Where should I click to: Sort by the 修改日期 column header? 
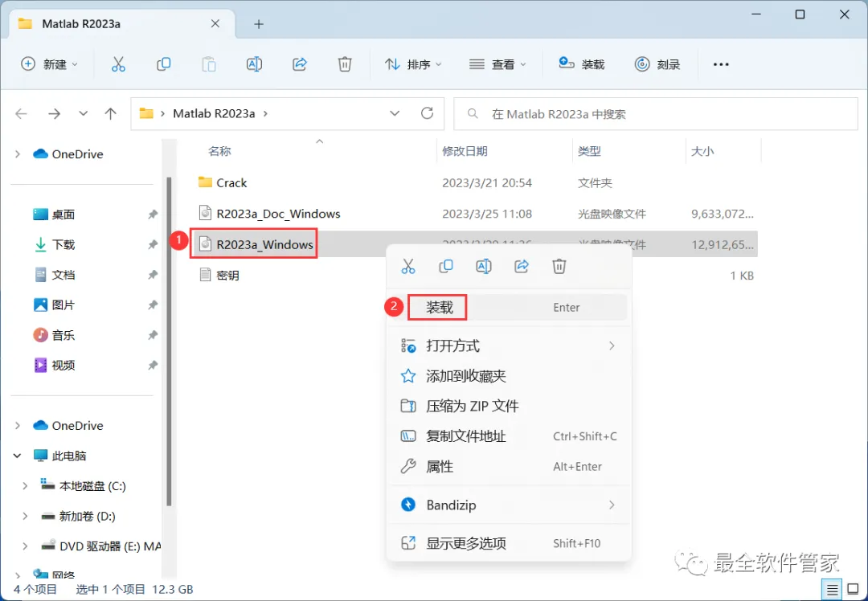(x=465, y=151)
